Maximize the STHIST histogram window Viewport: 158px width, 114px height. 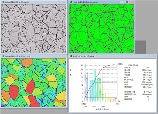point(149,56)
